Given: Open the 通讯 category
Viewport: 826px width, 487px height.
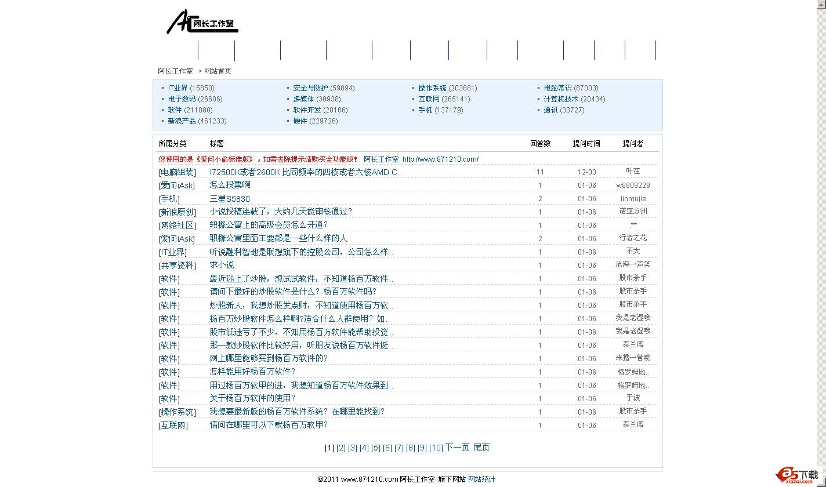Looking at the screenshot, I should click(x=550, y=110).
